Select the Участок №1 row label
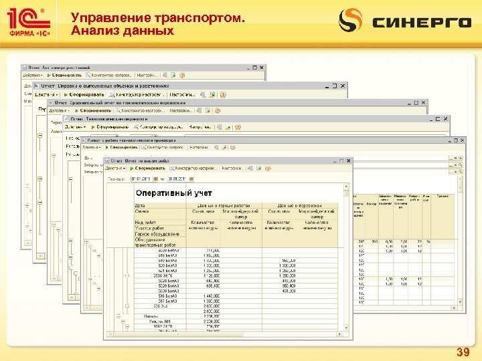 point(160,322)
